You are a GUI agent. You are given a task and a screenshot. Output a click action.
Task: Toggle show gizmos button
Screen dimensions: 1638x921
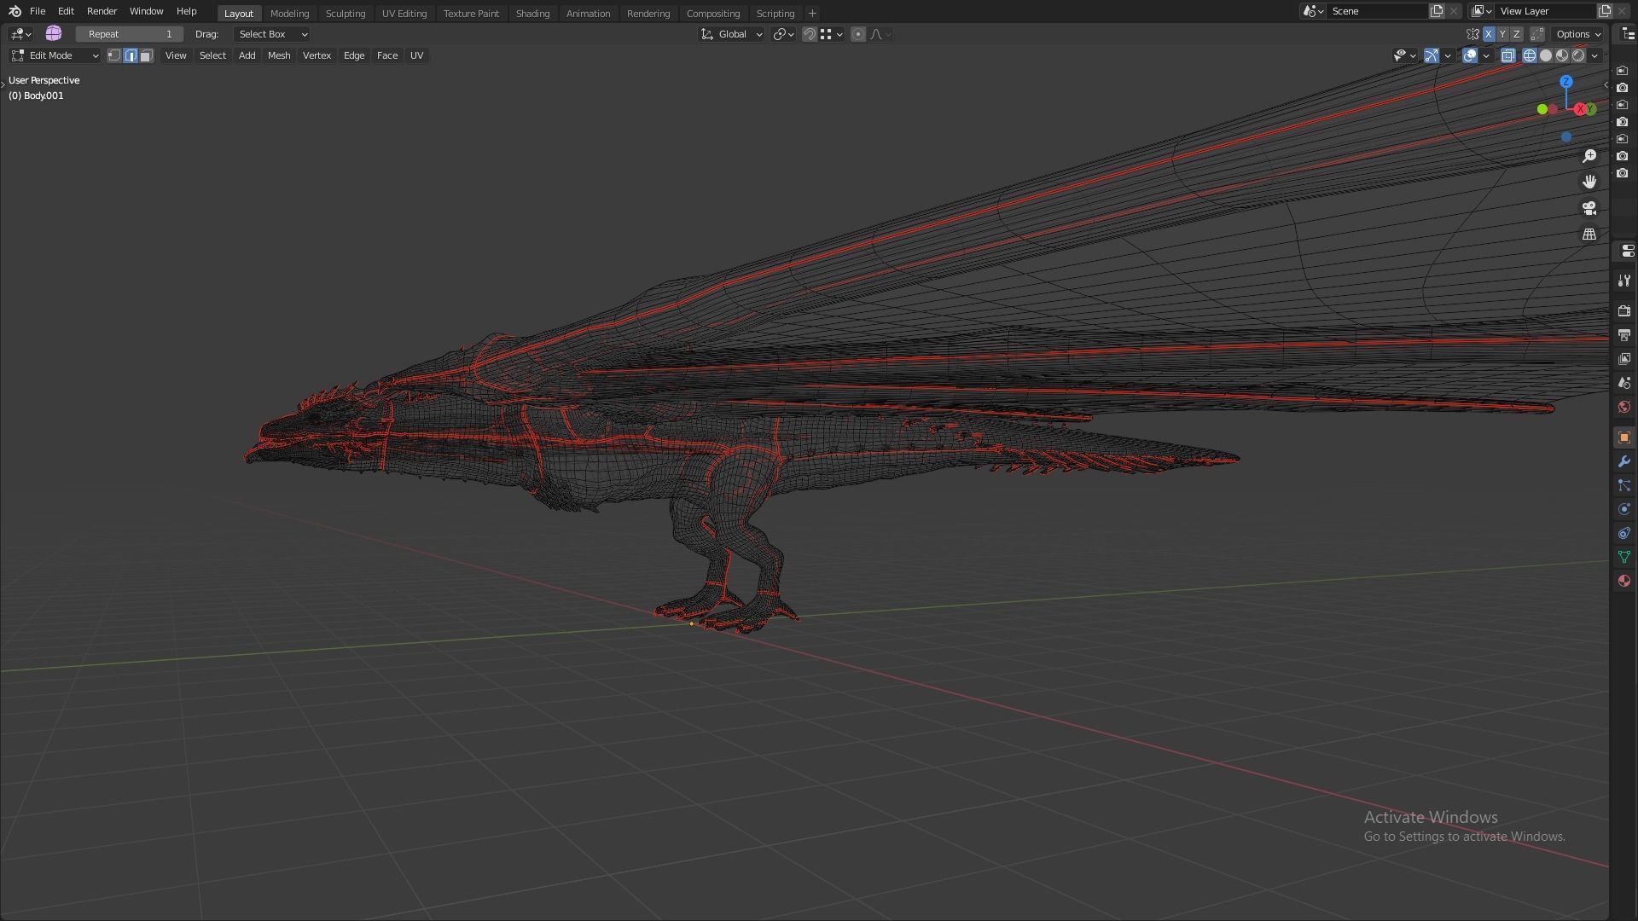[x=1432, y=55]
